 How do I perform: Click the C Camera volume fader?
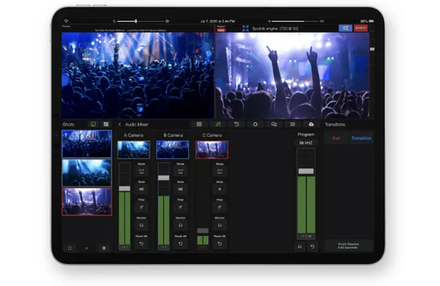[202, 231]
